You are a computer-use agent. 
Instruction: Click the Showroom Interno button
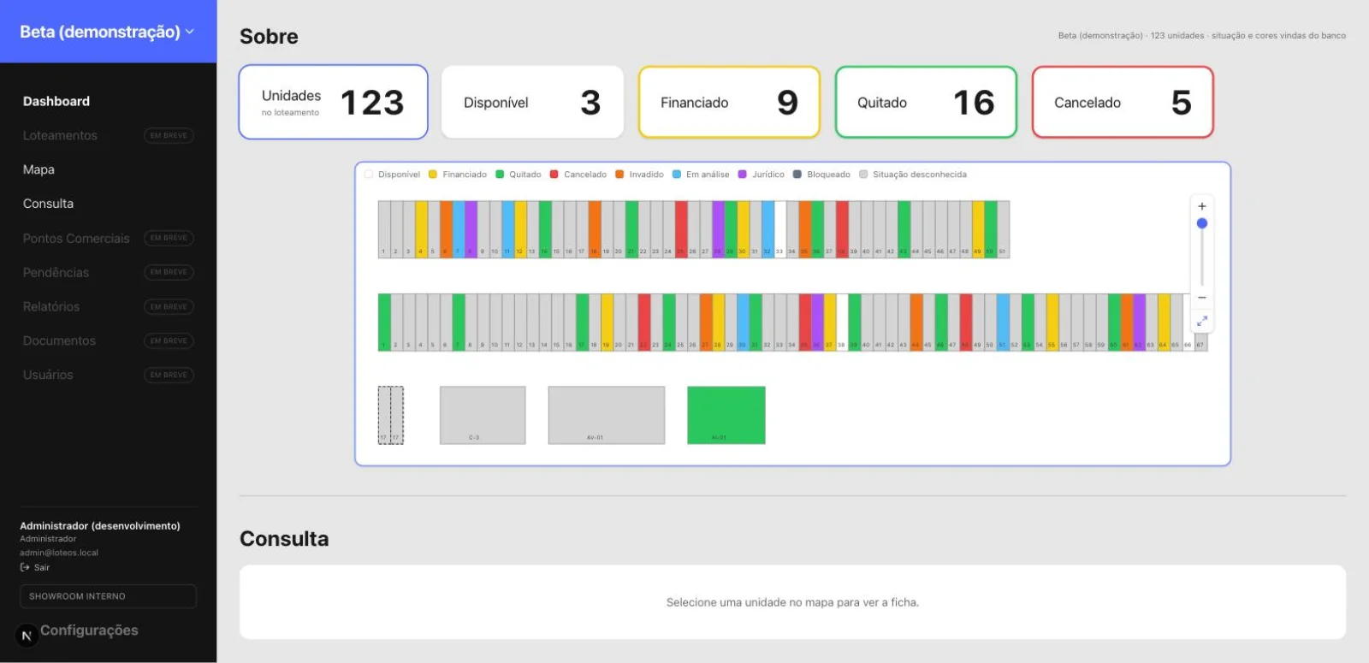[x=108, y=596]
